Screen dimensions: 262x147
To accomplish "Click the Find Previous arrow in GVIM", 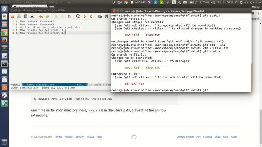I will pyautogui.click(x=91, y=16).
